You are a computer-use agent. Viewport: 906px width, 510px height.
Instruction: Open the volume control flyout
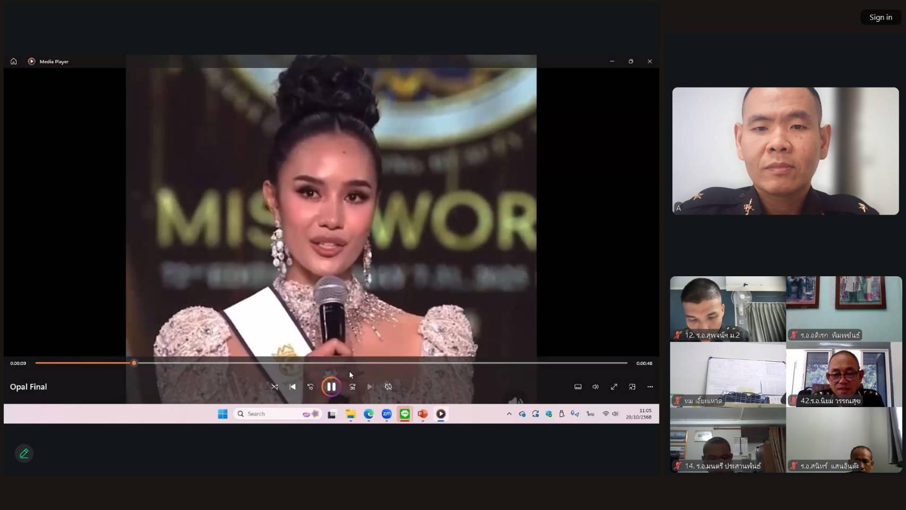(x=595, y=387)
